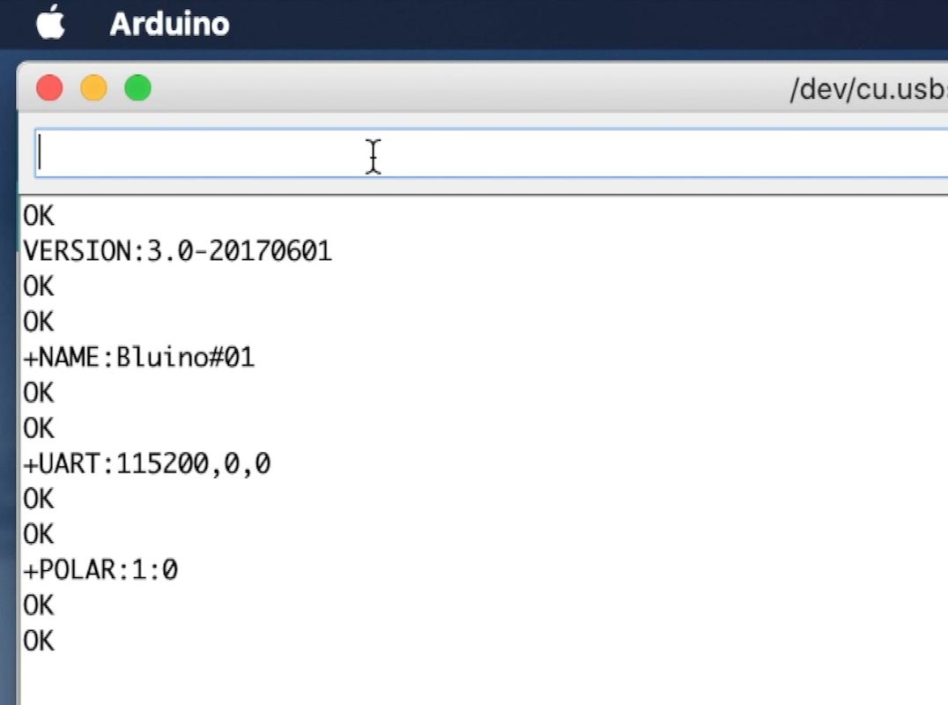Viewport: 948px width, 705px height.
Task: Select the VERSION:3.0-20170601 output line
Action: 176,251
